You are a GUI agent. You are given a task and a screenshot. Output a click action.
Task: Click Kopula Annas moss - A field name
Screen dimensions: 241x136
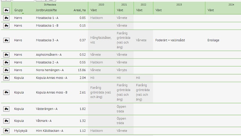(x=51, y=78)
